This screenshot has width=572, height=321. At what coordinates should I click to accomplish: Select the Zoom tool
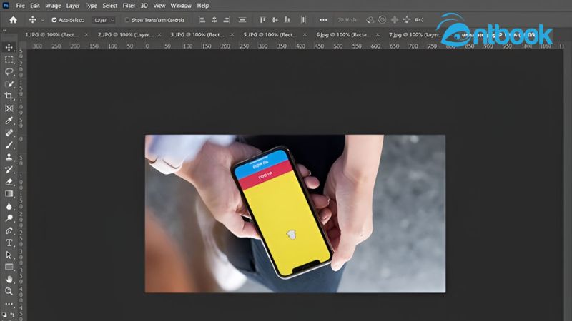click(x=9, y=291)
